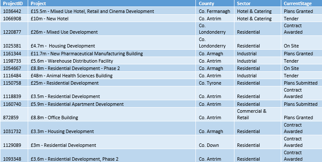Select the County column header
The width and height of the screenshot is (322, 162).
215,3
